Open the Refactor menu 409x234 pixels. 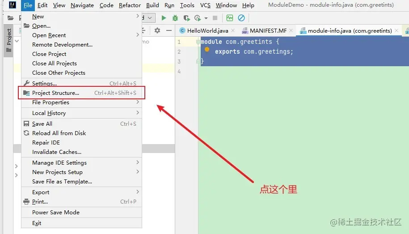(x=130, y=5)
